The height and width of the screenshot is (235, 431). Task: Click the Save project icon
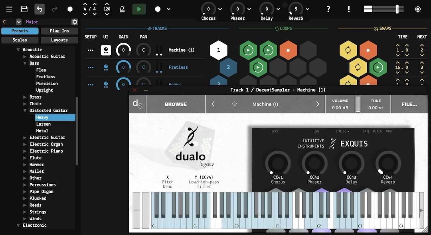[x=24, y=9]
